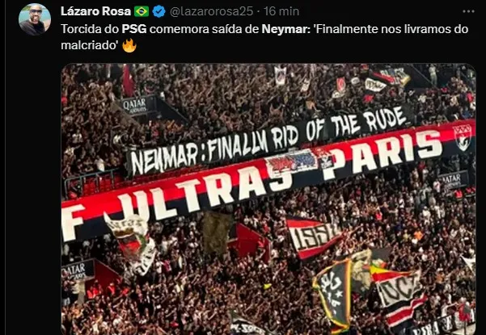The width and height of the screenshot is (486, 335).
Task: Open the Lázaro Rosa display name link
Action: coord(95,11)
